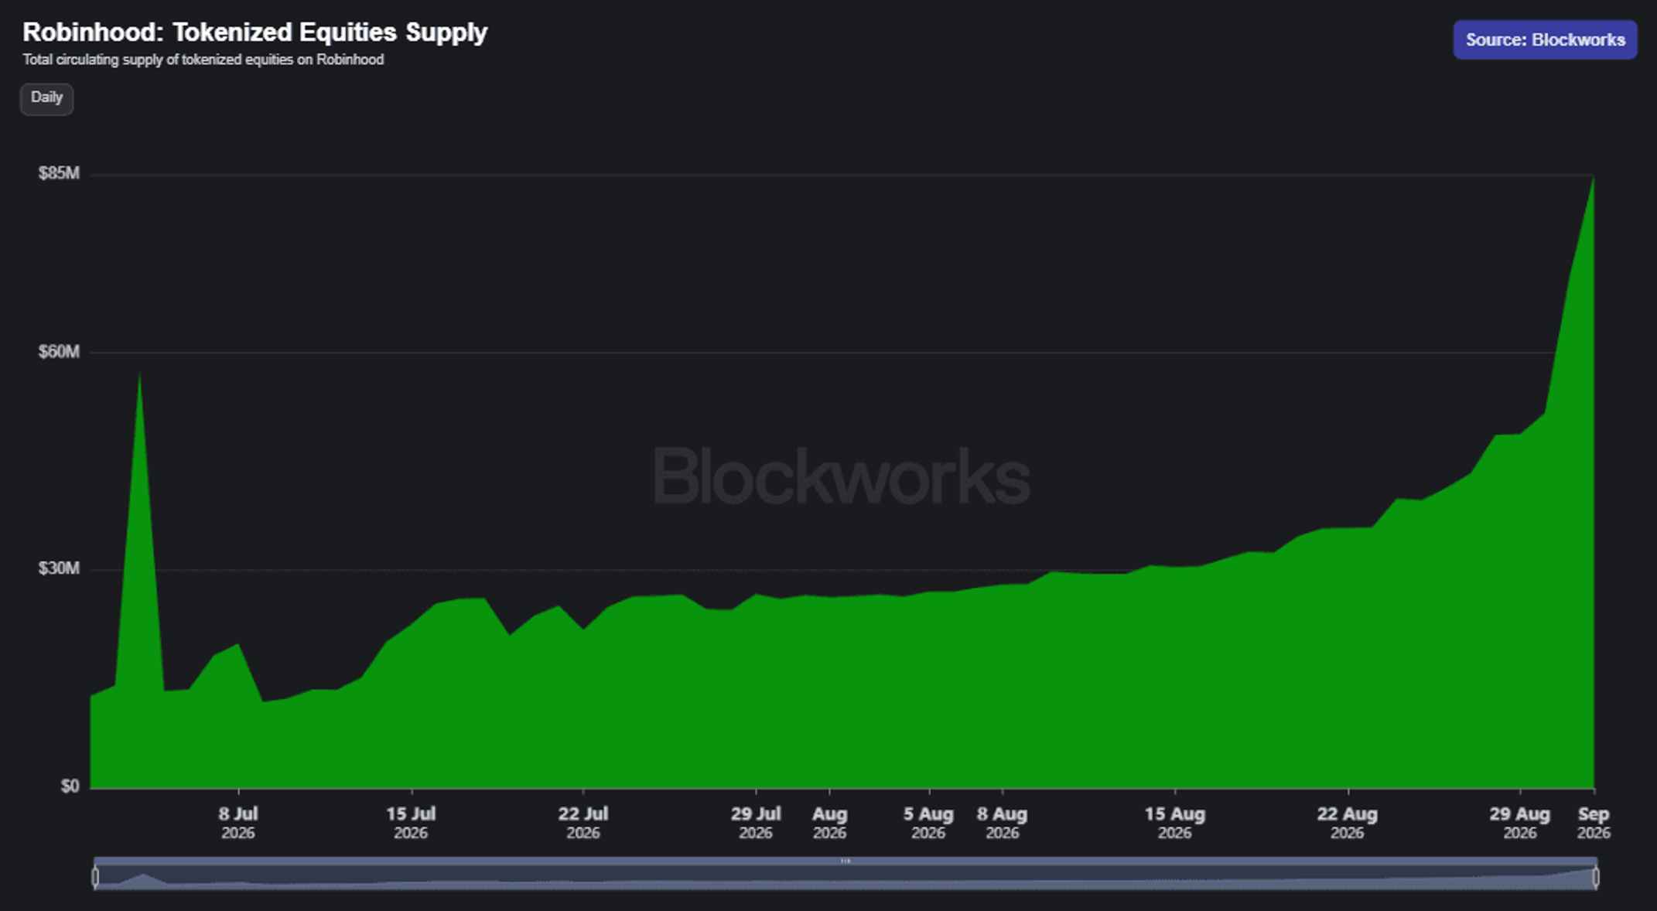Click the chart's final peak at $85M
The height and width of the screenshot is (911, 1657).
click(1594, 178)
